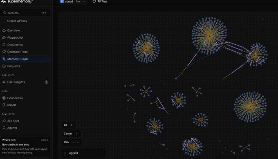Click the User Insights icon

pos(4,82)
